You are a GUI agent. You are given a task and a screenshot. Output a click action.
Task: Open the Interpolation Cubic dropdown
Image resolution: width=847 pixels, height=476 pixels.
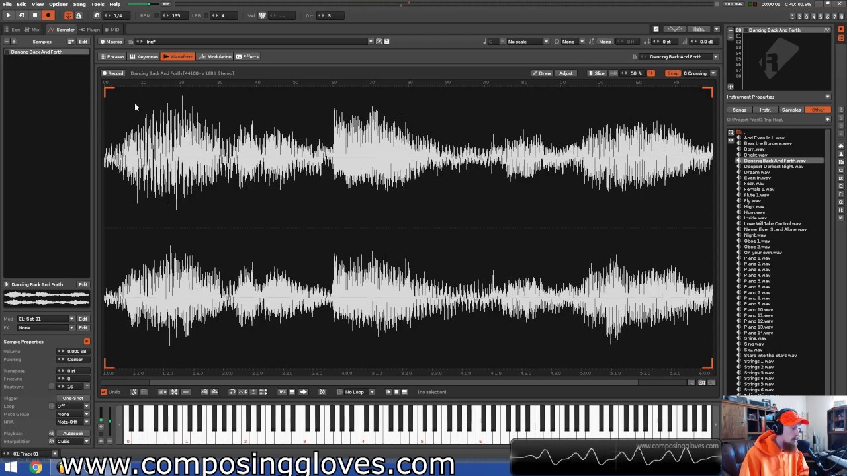pos(73,441)
